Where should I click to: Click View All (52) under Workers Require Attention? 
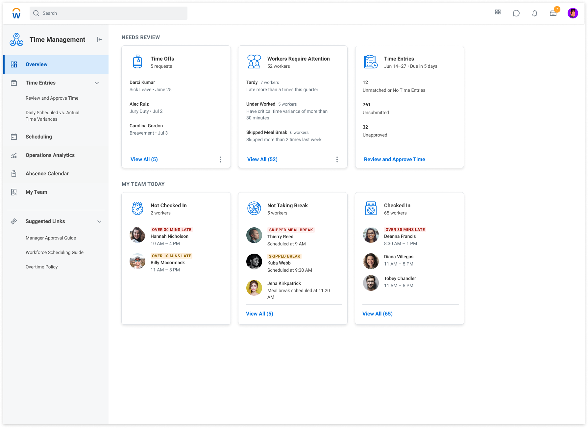[x=262, y=159]
